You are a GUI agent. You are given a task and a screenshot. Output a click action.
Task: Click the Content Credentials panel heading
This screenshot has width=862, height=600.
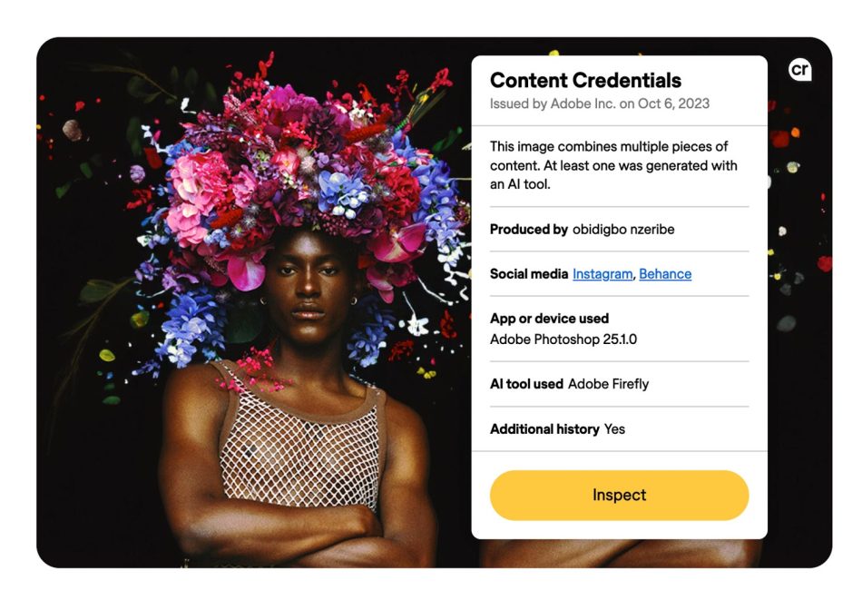pyautogui.click(x=585, y=80)
